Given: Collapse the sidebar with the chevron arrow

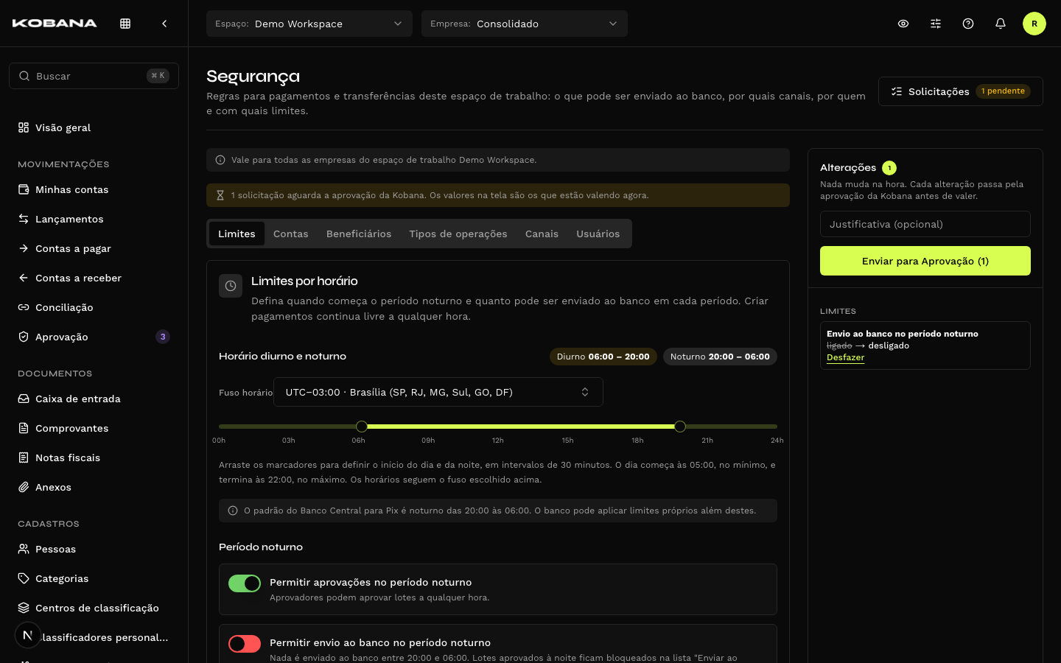Looking at the screenshot, I should pyautogui.click(x=164, y=24).
